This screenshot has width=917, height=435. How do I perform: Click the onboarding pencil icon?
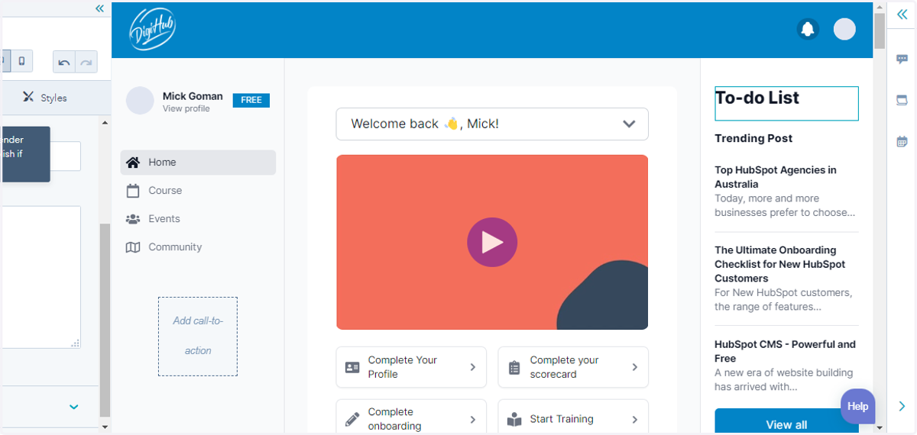pos(352,419)
